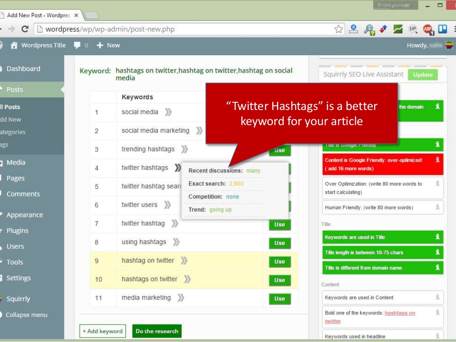Image resolution: width=456 pixels, height=342 pixels.
Task: Show info for Keywords are used in Content
Action: coord(437,297)
